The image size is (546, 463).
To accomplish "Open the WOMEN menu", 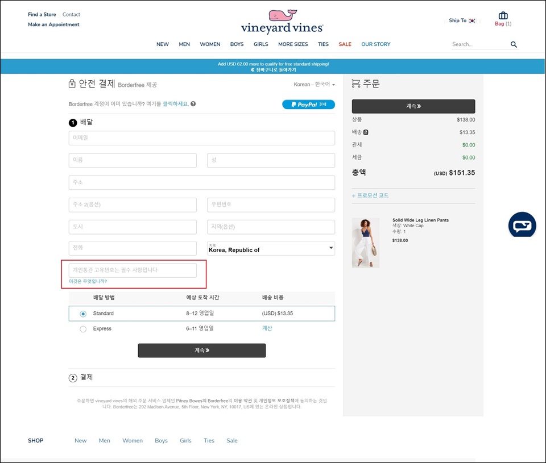I will [210, 44].
